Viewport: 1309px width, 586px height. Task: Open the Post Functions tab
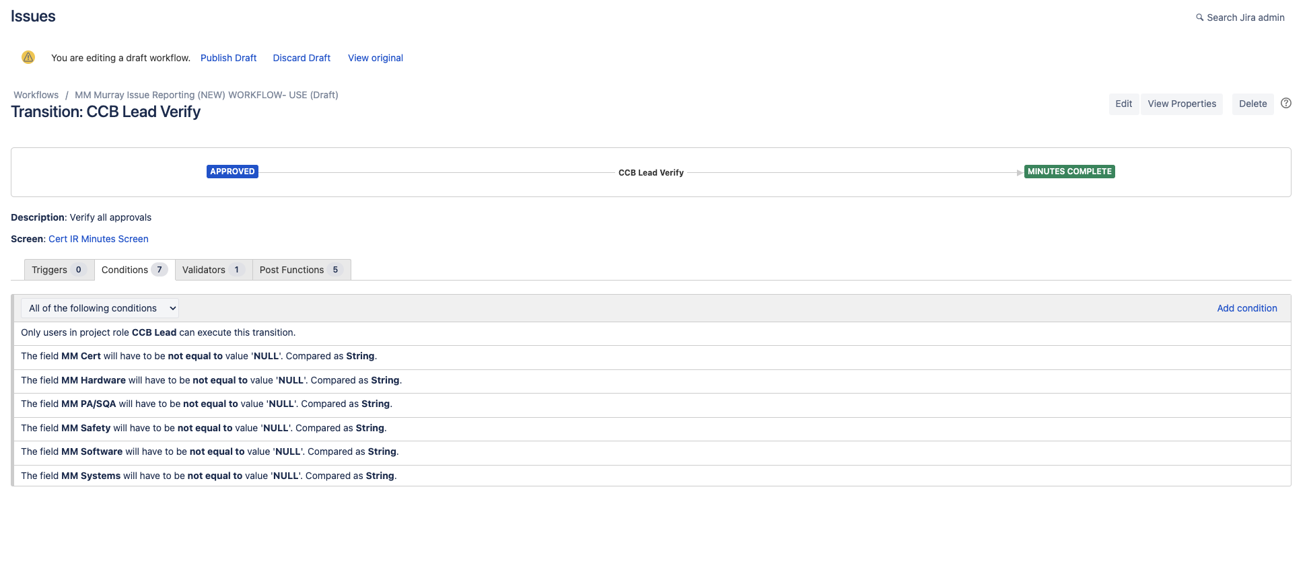tap(302, 270)
